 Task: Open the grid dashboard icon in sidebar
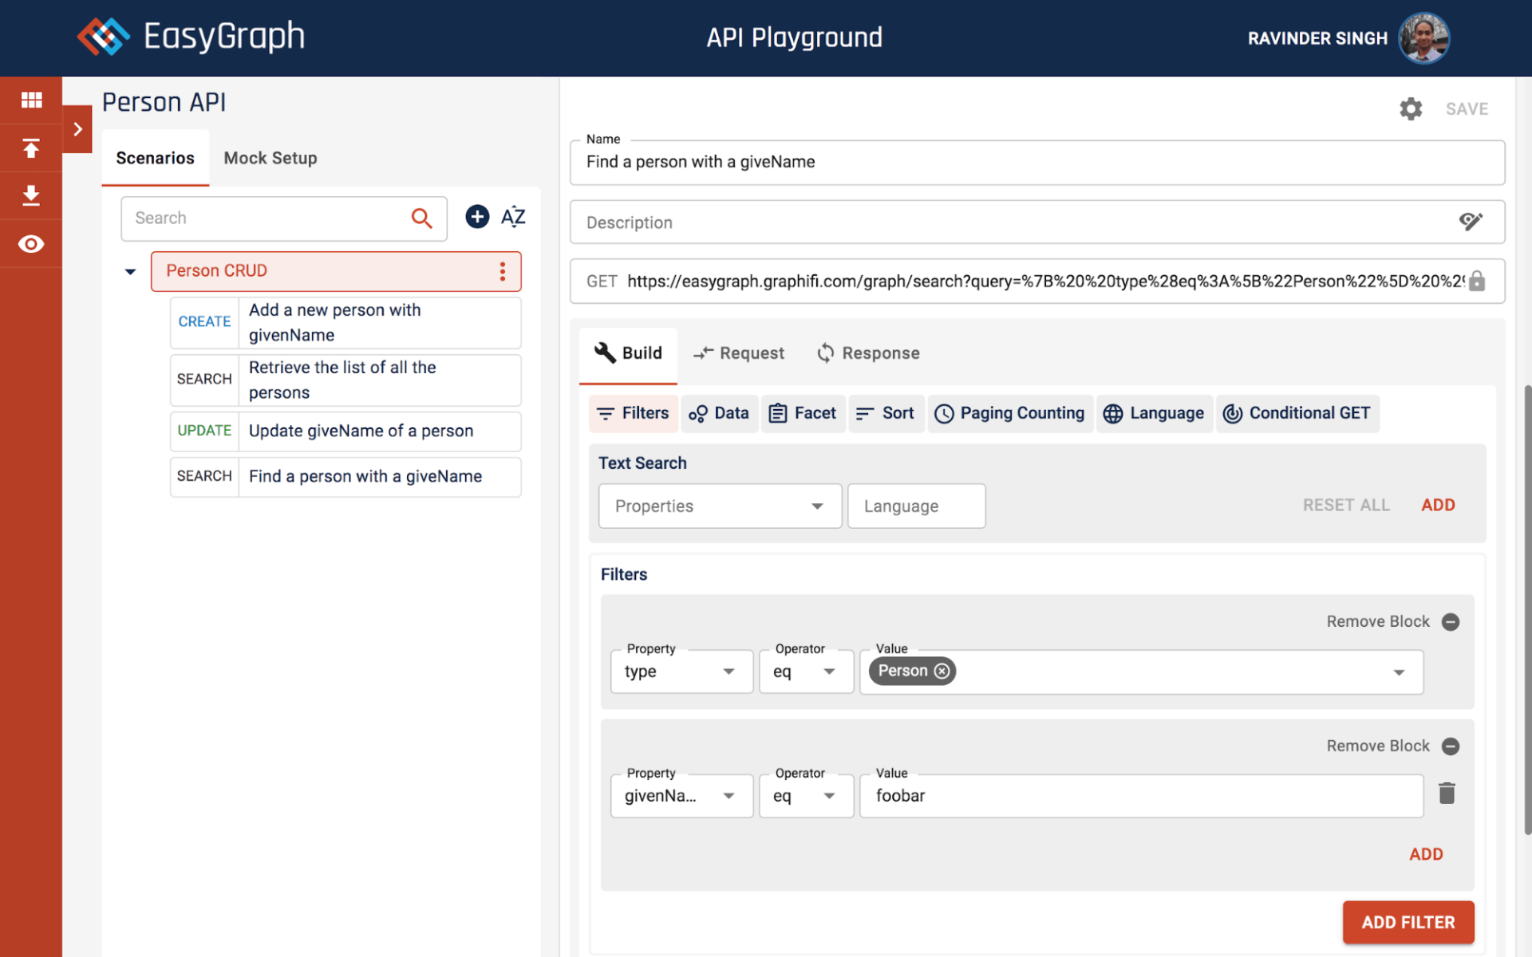pyautogui.click(x=31, y=100)
